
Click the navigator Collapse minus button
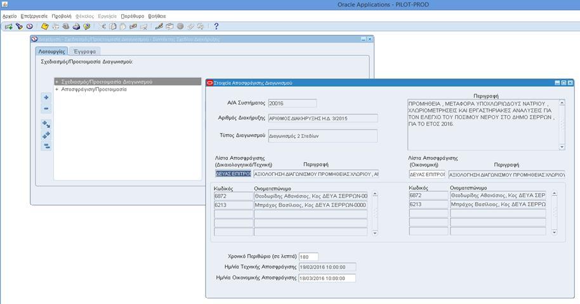pos(46,108)
